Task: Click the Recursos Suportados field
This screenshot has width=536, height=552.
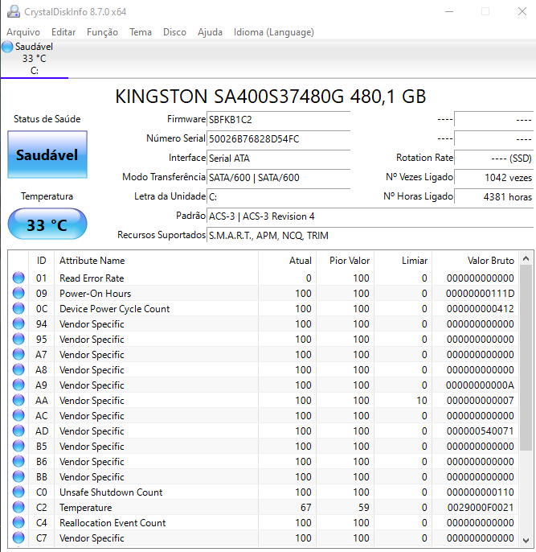Action: pyautogui.click(x=370, y=236)
